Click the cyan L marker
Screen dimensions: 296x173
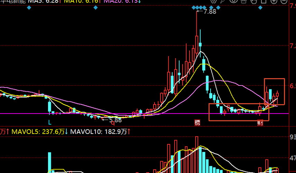pos(50,122)
